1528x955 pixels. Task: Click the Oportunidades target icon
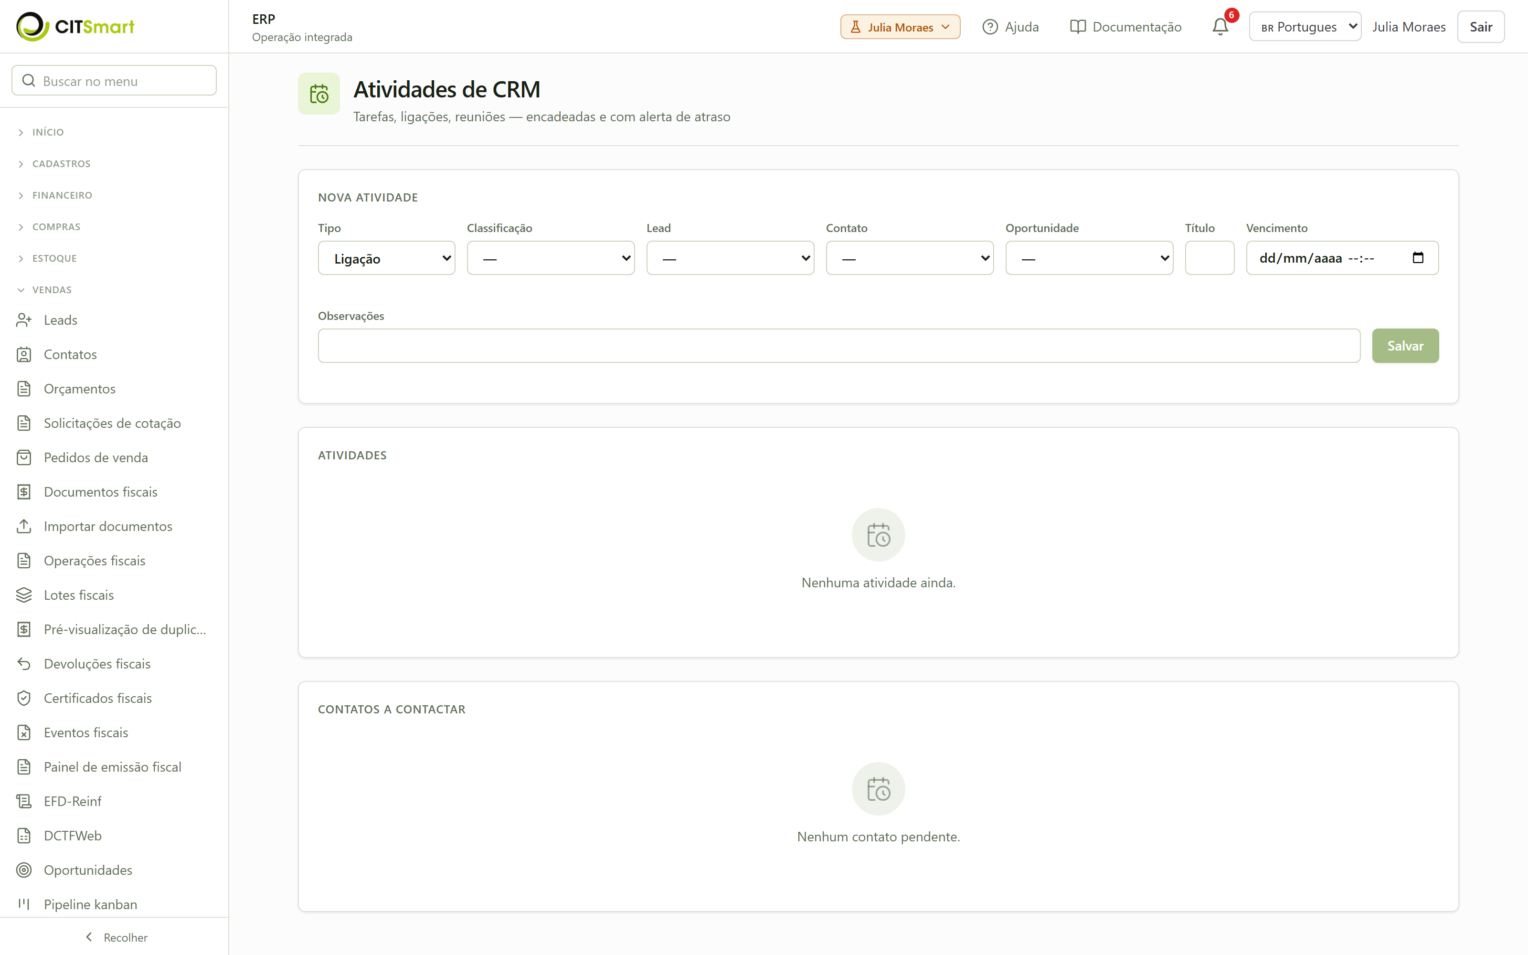pyautogui.click(x=24, y=870)
